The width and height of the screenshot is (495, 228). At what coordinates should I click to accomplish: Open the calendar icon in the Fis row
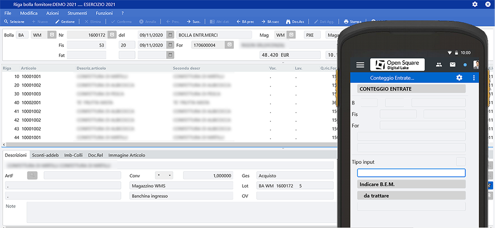[170, 45]
